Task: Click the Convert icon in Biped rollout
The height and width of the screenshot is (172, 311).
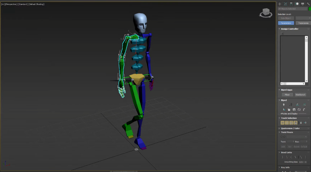Action: point(299,109)
